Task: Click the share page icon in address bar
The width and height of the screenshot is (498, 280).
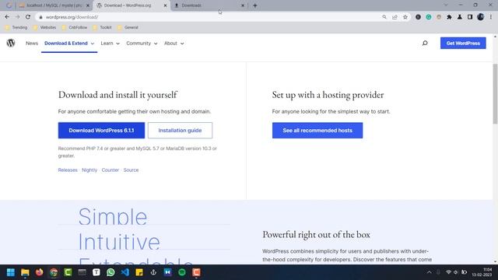Action: point(395,17)
